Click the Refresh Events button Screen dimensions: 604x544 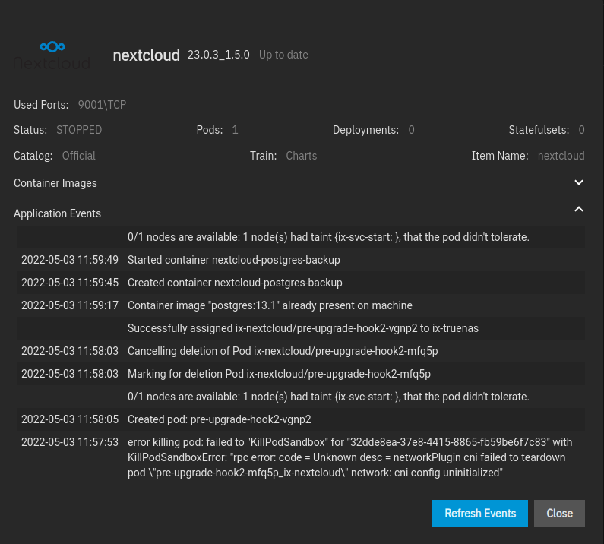480,513
